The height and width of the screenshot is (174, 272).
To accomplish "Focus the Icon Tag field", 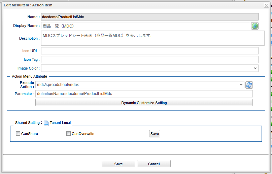I will [150, 59].
